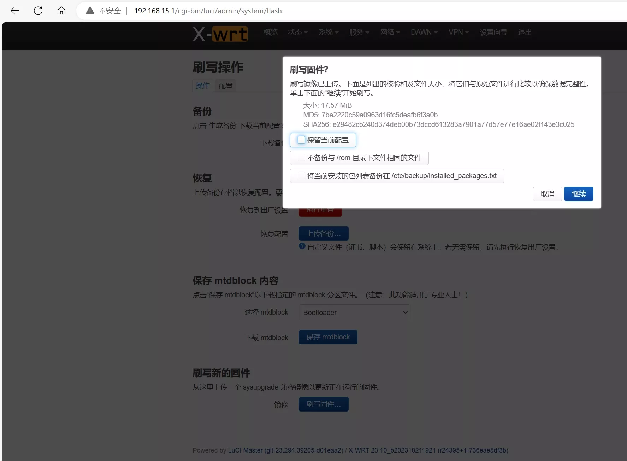The width and height of the screenshot is (627, 461).
Task: Expand the 系统 menu dropdown
Action: click(328, 32)
